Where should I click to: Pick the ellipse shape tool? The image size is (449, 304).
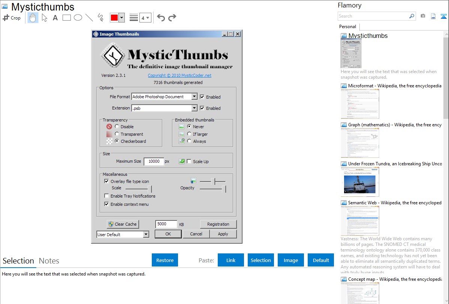pos(78,18)
